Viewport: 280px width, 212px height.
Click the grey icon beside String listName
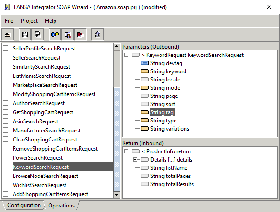click(145, 168)
